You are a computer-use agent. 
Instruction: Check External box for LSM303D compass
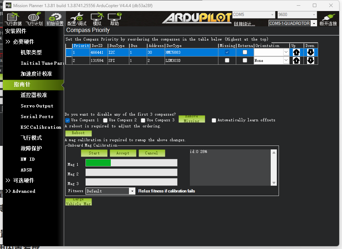pos(245,60)
